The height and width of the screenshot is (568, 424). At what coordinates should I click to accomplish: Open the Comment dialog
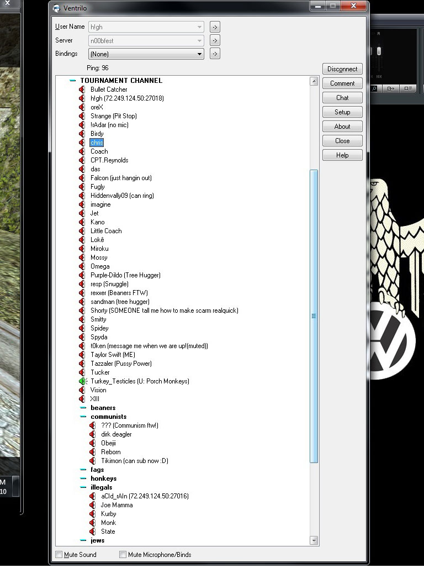pos(342,83)
